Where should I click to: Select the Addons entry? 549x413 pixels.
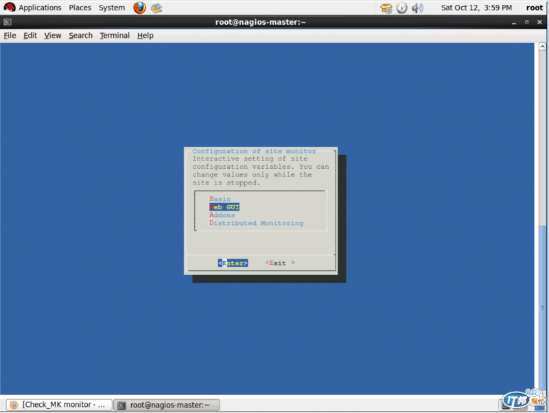click(x=222, y=215)
